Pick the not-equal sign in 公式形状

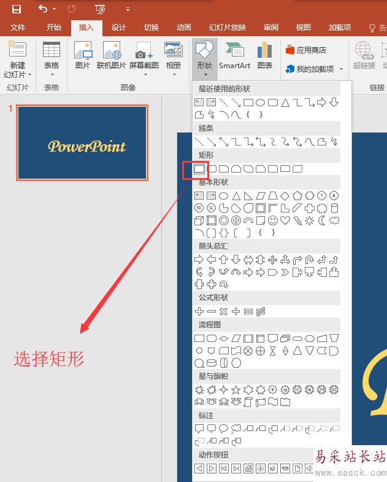pos(261,311)
